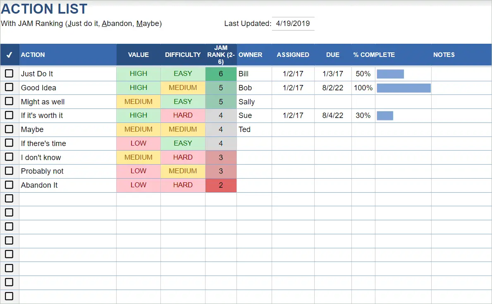This screenshot has height=304, width=492.
Task: Click the ACTION column header
Action: 33,55
